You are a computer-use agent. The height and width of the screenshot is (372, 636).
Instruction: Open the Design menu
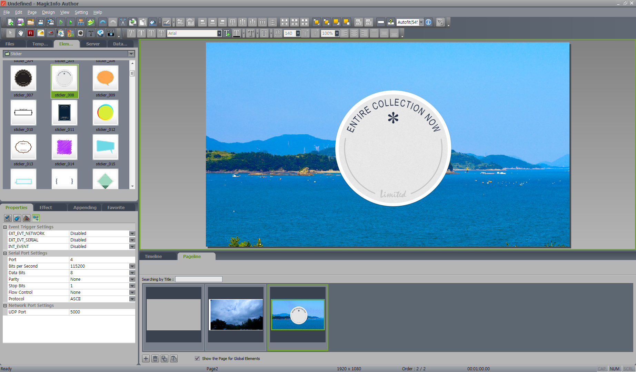tap(48, 12)
